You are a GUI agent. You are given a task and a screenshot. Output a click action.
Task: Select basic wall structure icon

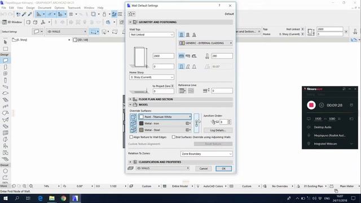pos(182,35)
